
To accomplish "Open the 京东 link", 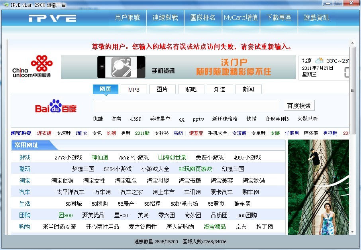I will pos(241,227).
